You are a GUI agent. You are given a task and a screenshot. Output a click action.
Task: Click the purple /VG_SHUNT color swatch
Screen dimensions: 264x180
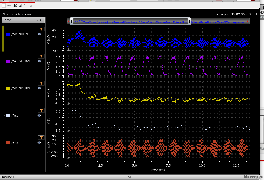point(8,61)
